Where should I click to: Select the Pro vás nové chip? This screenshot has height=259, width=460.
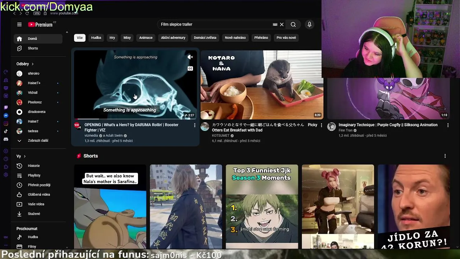286,38
